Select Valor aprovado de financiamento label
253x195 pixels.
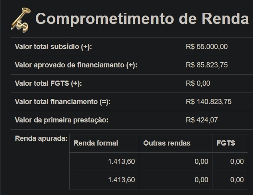click(76, 65)
